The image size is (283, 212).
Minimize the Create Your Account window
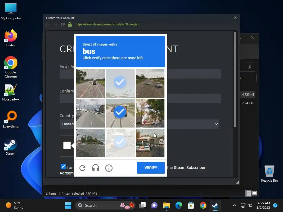pyautogui.click(x=231, y=18)
